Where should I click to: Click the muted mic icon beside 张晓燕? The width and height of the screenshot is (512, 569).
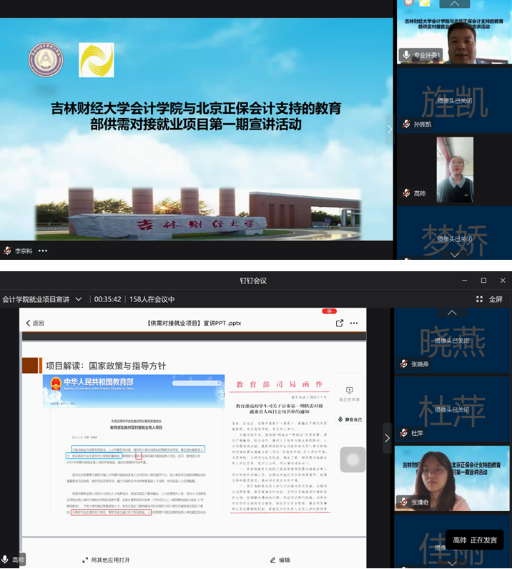click(x=405, y=364)
